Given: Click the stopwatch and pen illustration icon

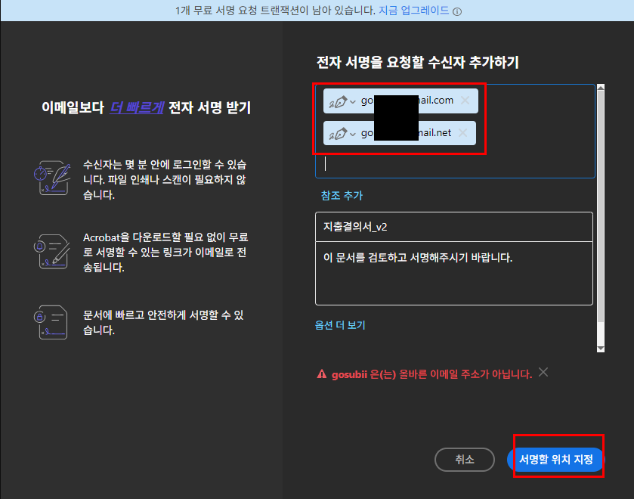Looking at the screenshot, I should pos(52,178).
